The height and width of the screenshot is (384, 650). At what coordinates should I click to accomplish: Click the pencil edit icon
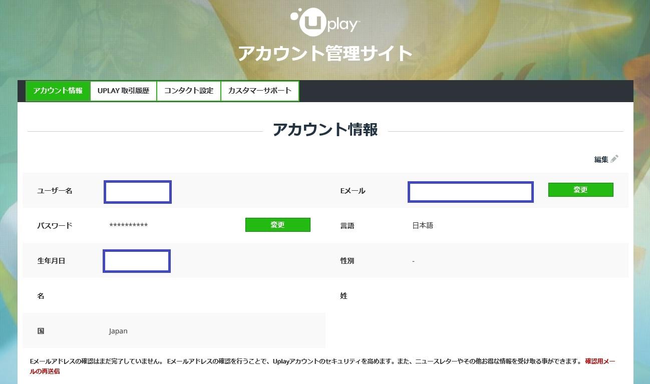[614, 159]
